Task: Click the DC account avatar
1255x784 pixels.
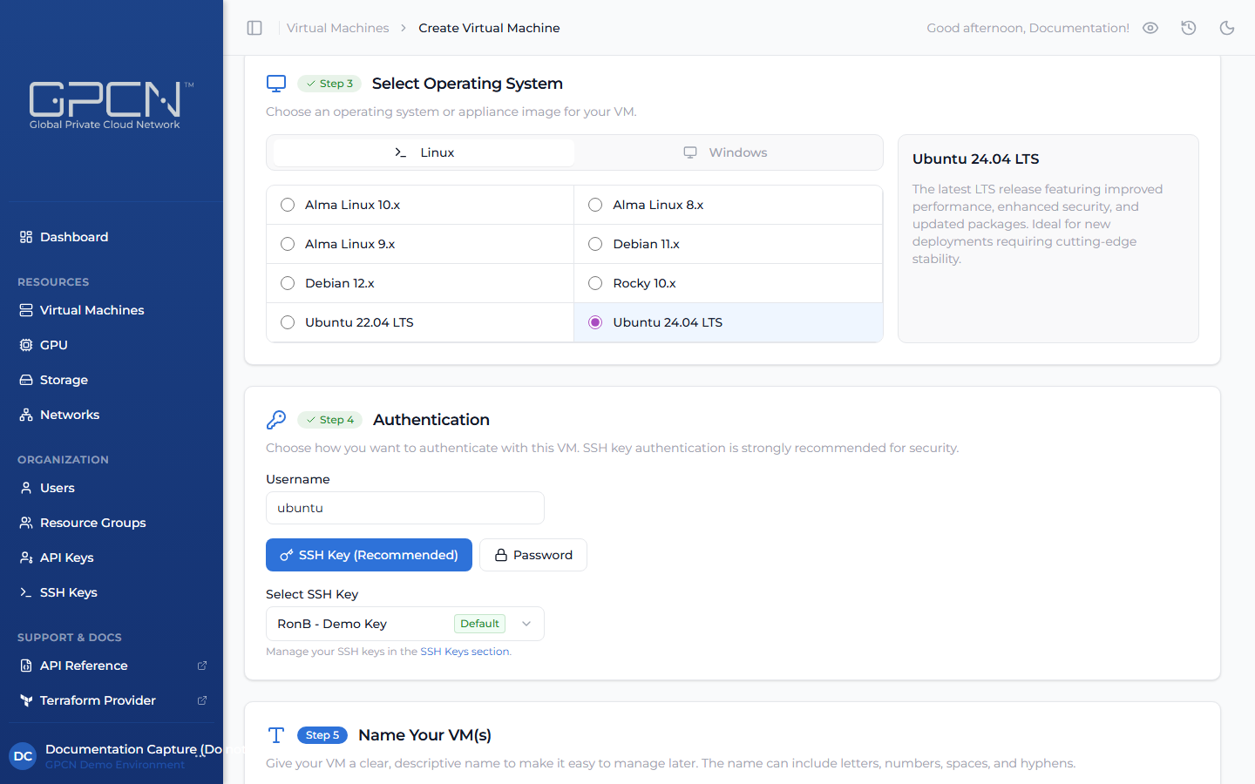Action: [x=23, y=756]
